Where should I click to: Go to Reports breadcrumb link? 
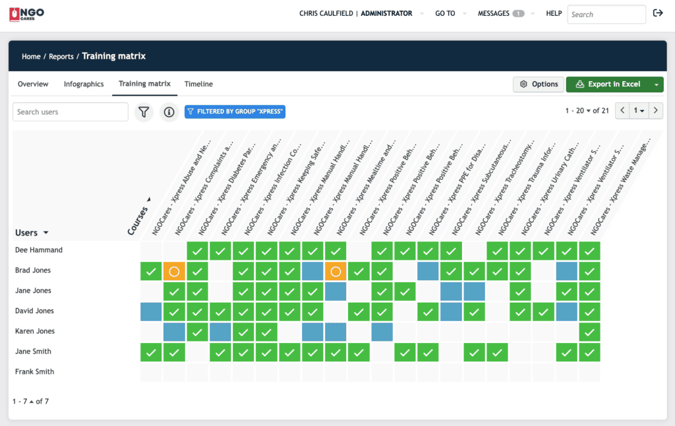[x=61, y=57]
